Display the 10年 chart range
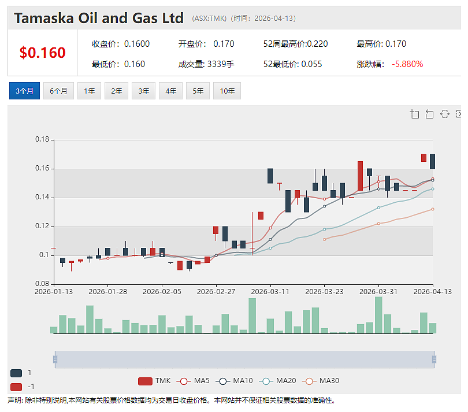Viewport: 468px width, 412px height. point(227,91)
